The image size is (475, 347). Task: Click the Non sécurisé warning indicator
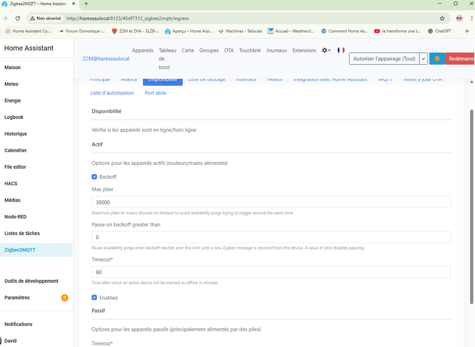46,18
